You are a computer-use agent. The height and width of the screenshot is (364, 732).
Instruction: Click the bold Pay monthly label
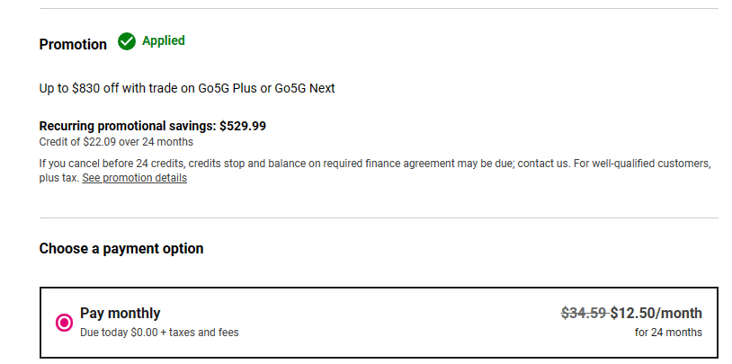(121, 313)
